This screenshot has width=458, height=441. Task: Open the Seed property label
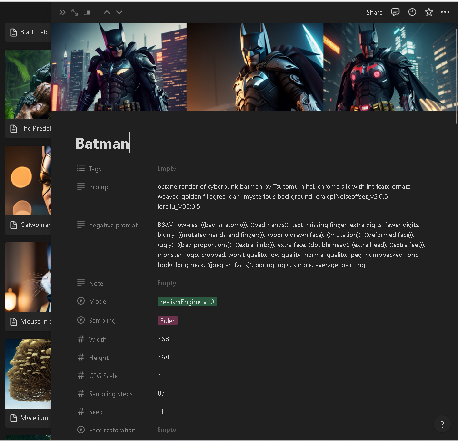point(96,412)
